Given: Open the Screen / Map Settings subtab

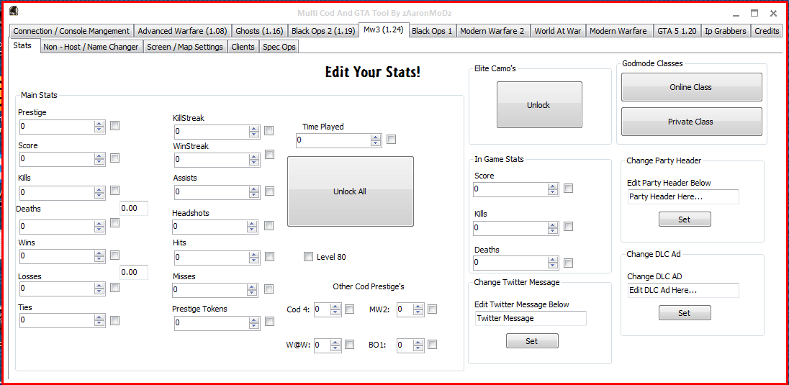Looking at the screenshot, I should coord(185,47).
